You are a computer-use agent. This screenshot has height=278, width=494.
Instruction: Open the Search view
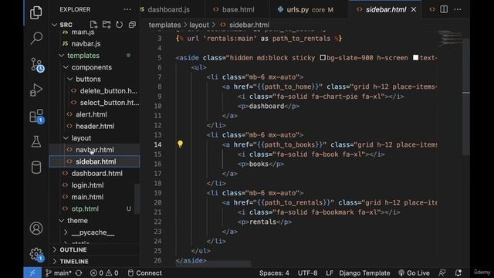(x=36, y=38)
